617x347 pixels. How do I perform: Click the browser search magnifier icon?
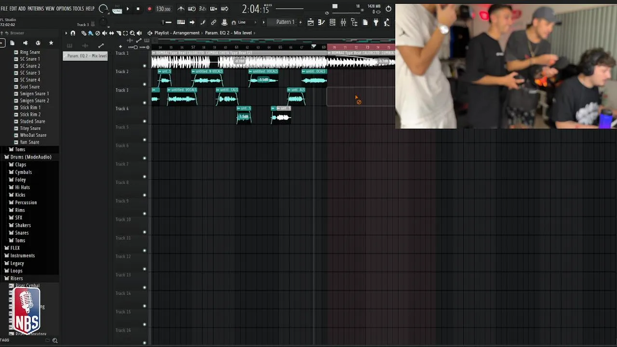[55, 340]
